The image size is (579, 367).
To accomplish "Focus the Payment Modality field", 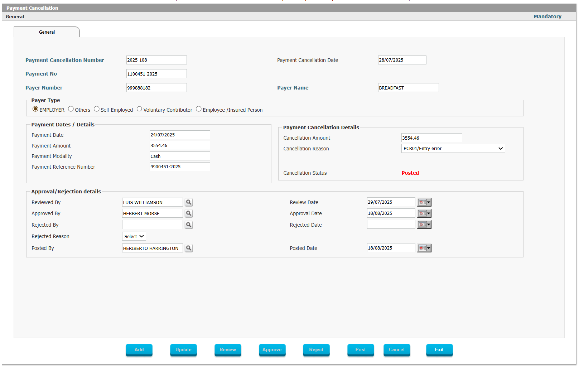I will point(180,156).
